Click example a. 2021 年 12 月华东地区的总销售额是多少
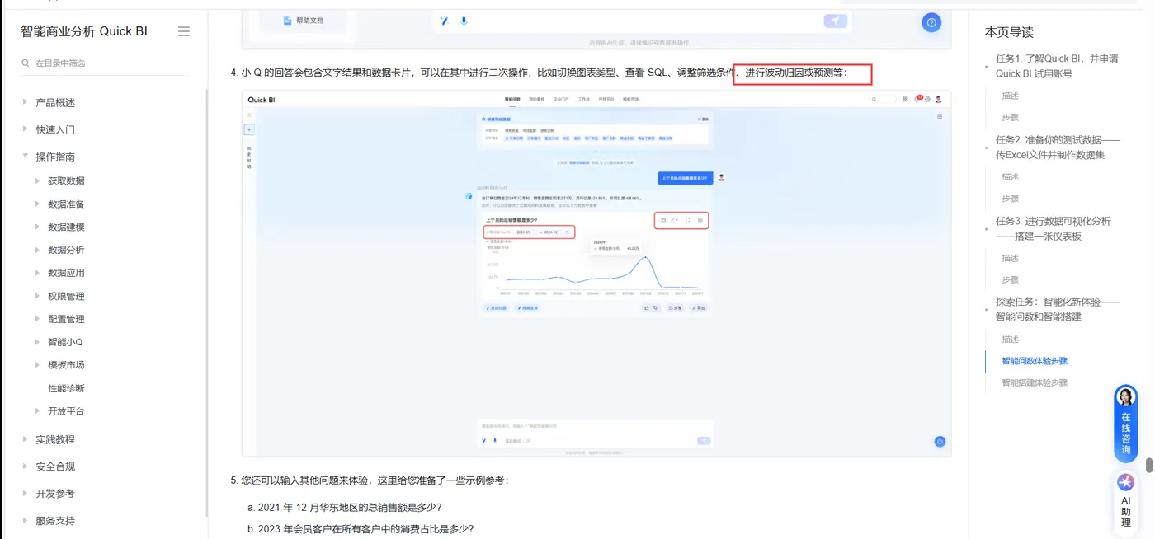Screen dimensions: 1155x539 (344, 507)
